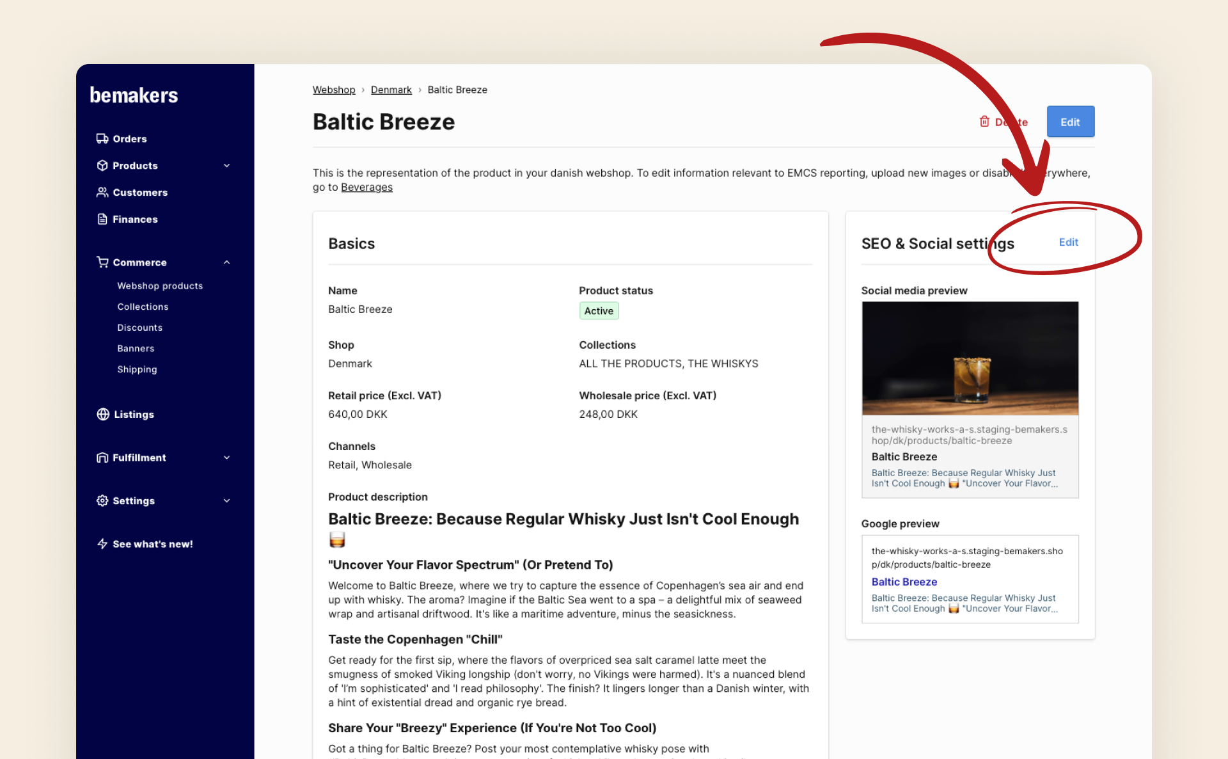Click collections ALL THE PRODUCTS, THE WHISKYS
Screen dimensions: 1228x759
[668, 364]
